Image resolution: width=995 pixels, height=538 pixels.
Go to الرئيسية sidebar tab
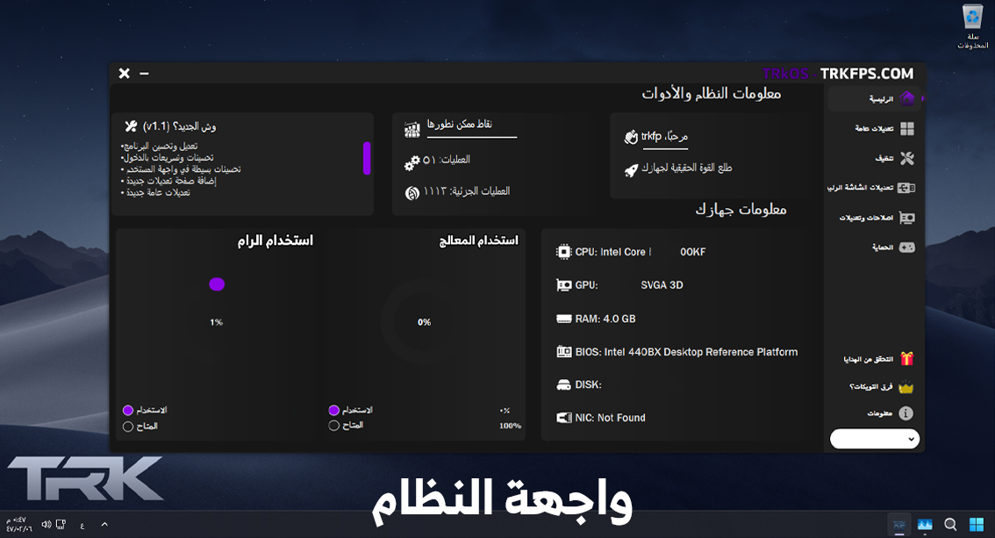click(875, 98)
